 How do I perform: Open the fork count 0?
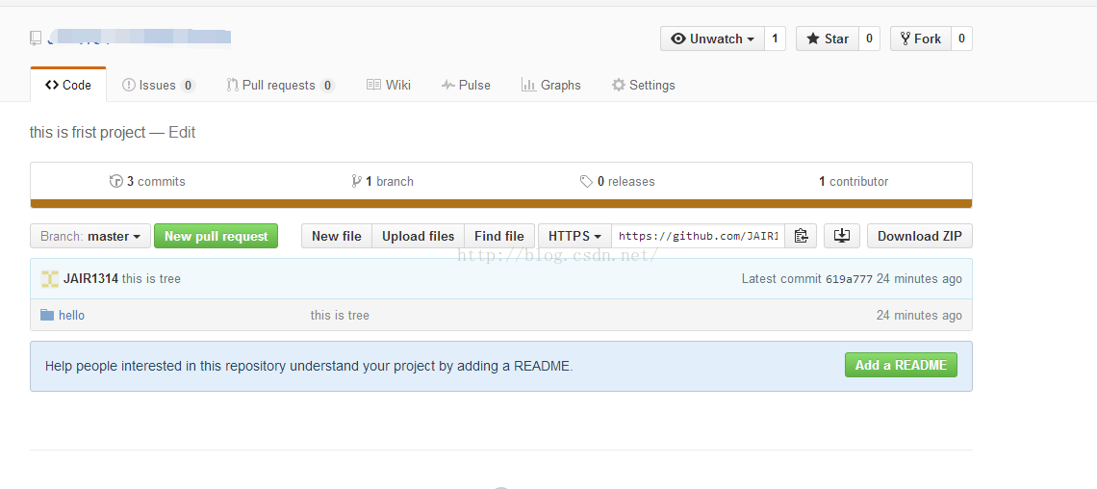click(x=961, y=39)
